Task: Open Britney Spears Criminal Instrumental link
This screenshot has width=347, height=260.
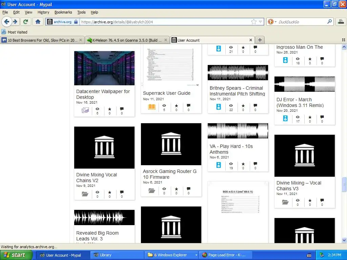Action: (x=237, y=91)
